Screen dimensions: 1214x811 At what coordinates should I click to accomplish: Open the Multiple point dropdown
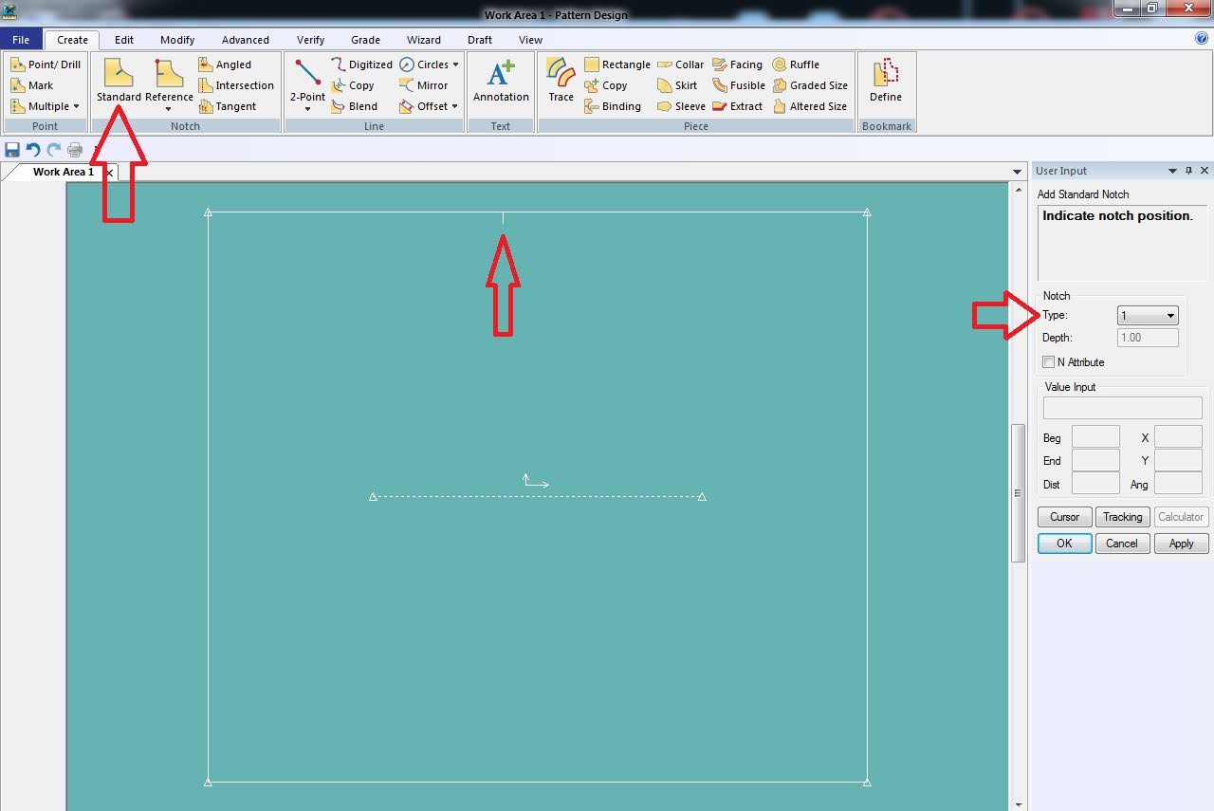coord(45,106)
